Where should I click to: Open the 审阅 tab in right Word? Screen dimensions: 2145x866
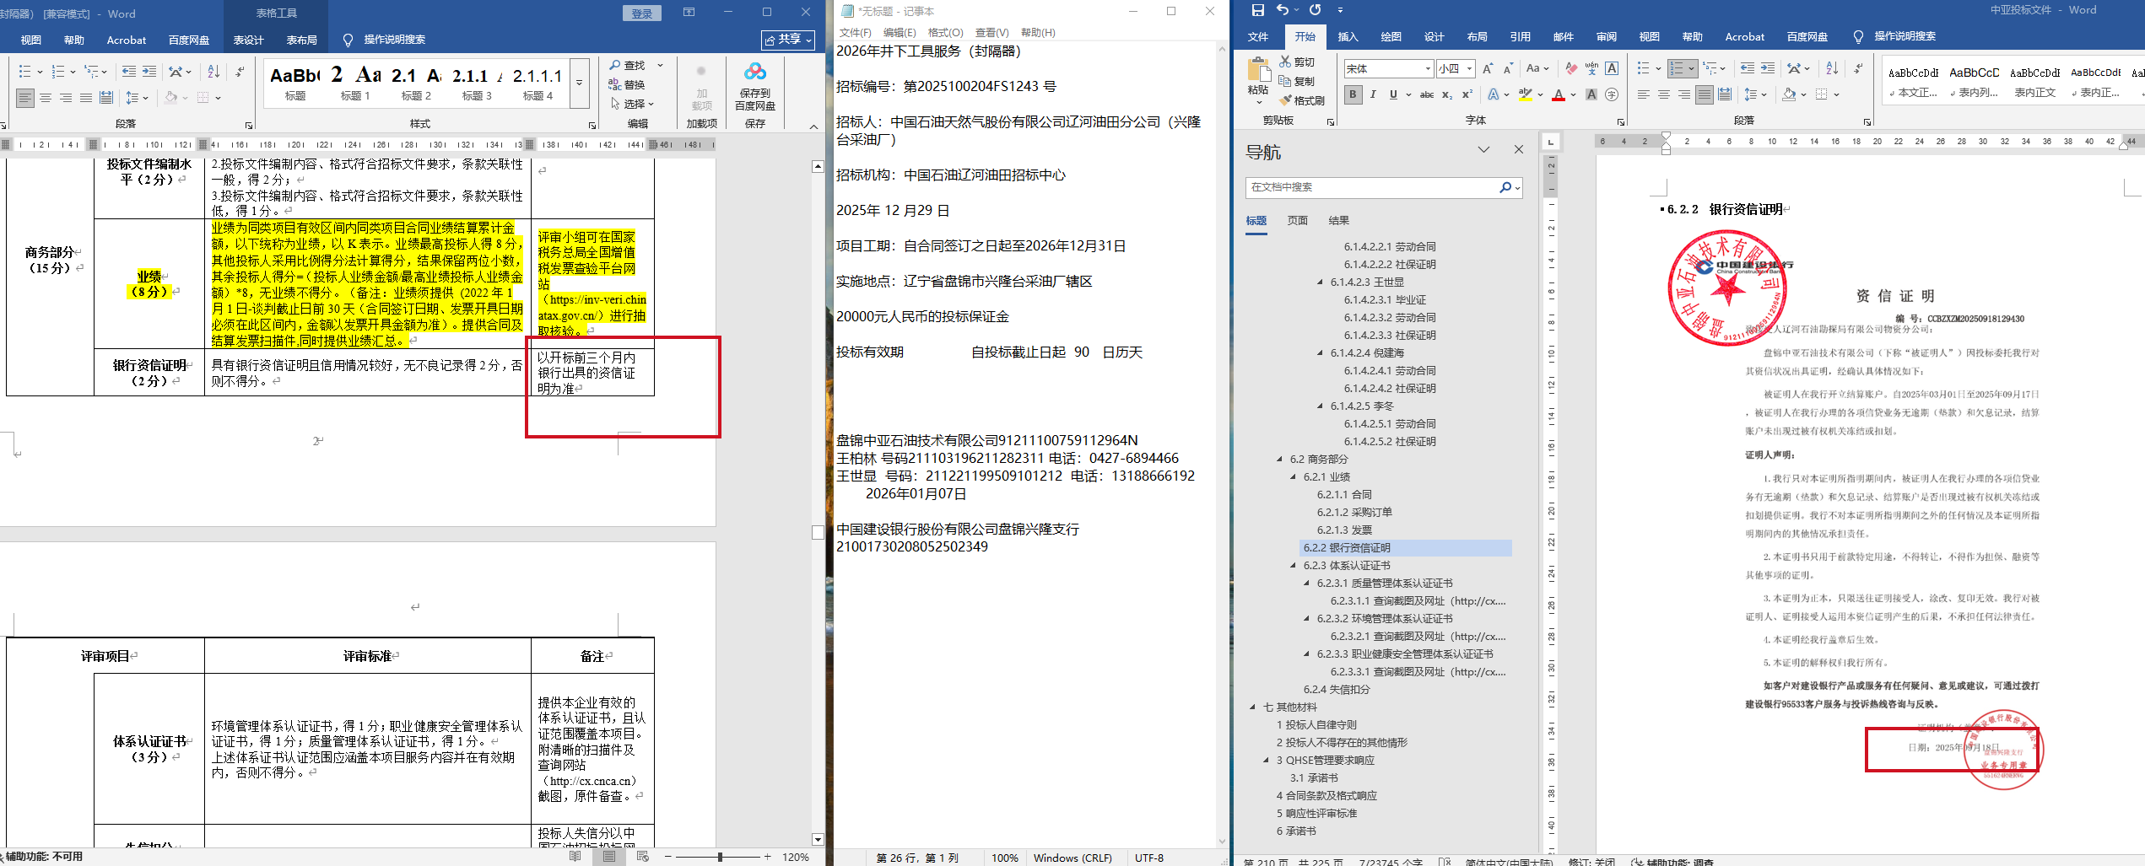pos(1607,36)
